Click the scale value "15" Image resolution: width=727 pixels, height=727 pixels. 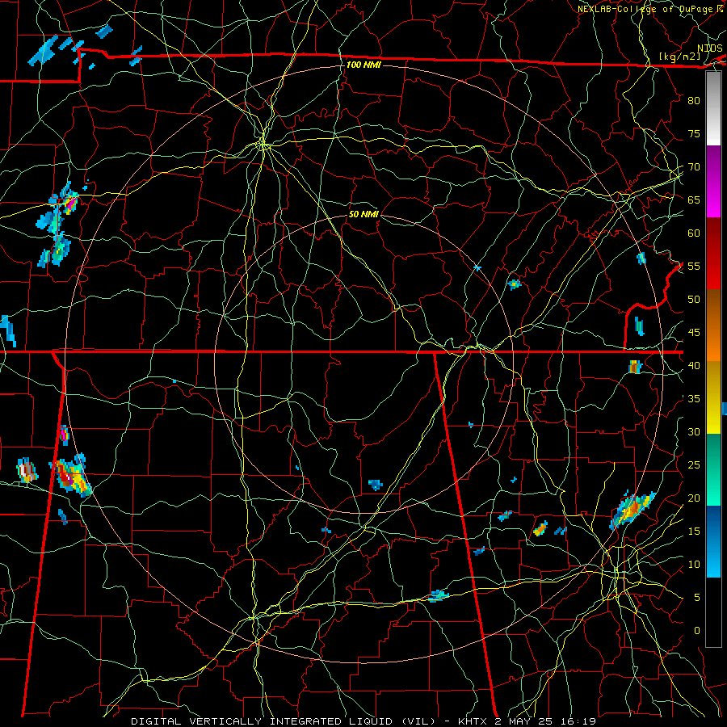[x=694, y=531]
